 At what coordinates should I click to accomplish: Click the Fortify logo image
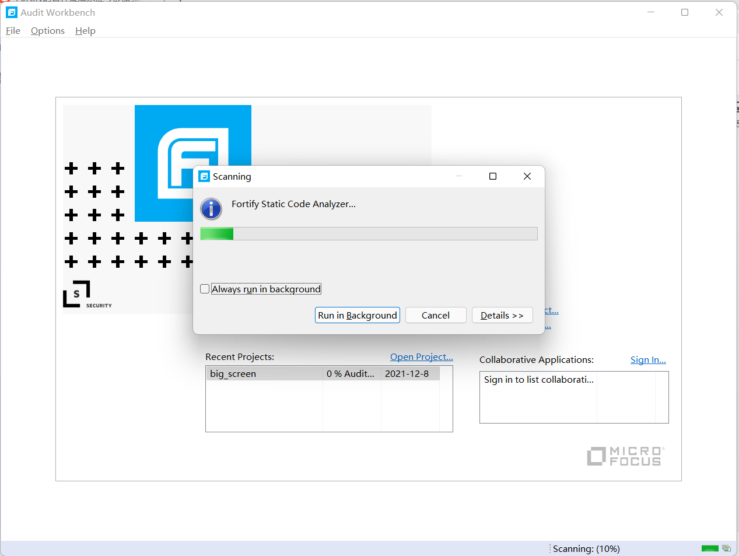(x=193, y=163)
